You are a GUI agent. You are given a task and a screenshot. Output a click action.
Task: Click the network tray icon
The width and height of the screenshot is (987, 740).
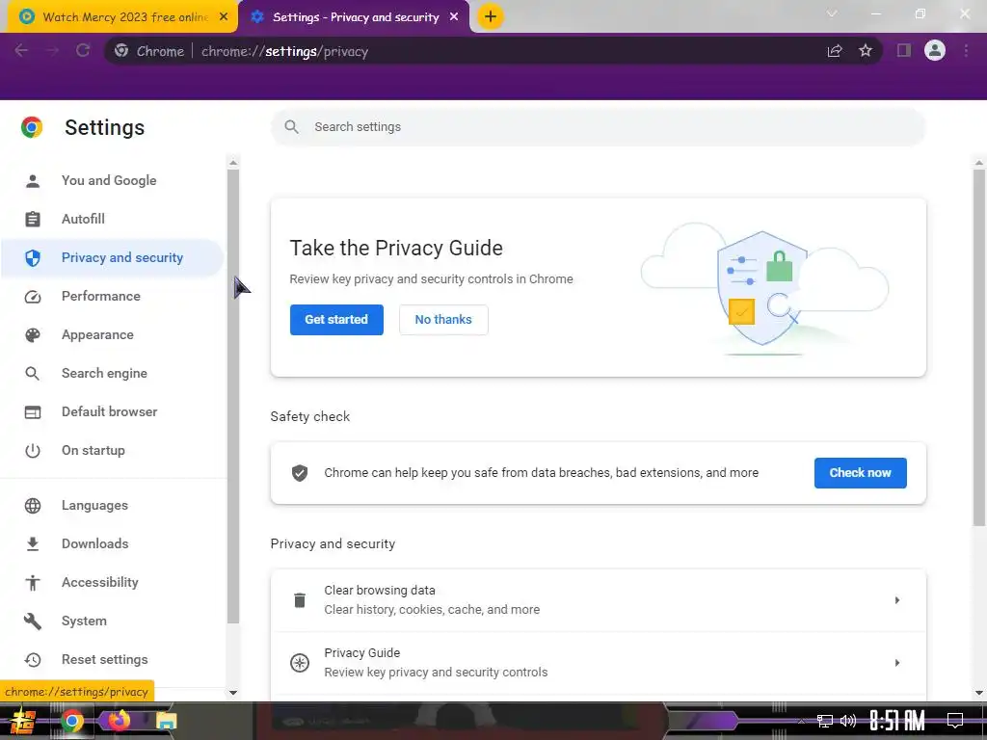point(825,721)
